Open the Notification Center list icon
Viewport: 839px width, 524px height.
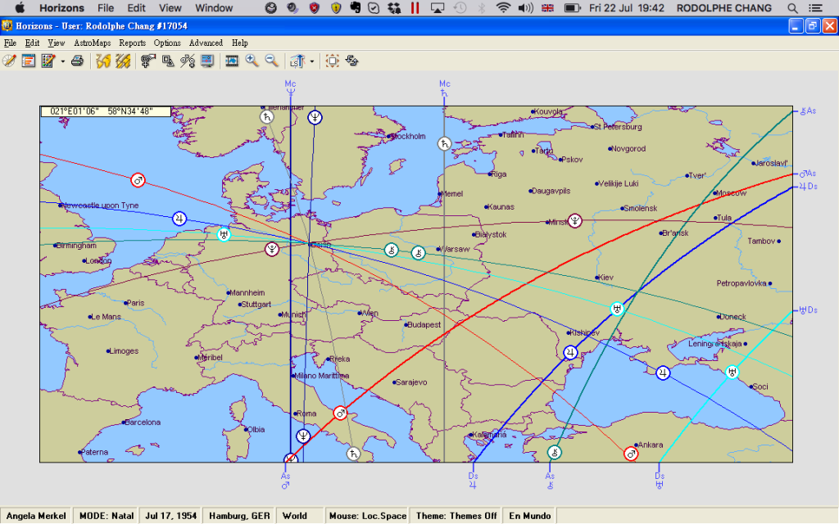[x=815, y=8]
